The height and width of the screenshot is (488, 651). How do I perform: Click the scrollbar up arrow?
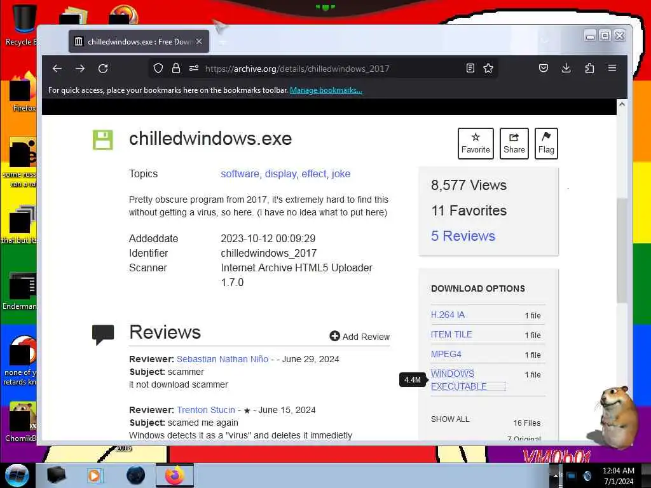[622, 104]
